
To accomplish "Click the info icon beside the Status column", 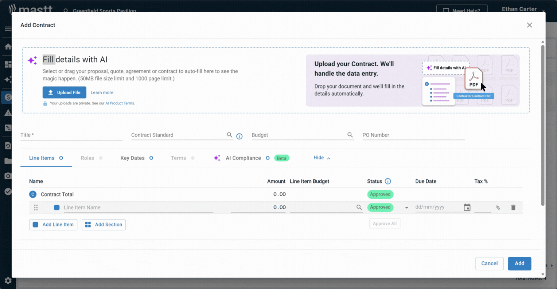I will click(388, 181).
